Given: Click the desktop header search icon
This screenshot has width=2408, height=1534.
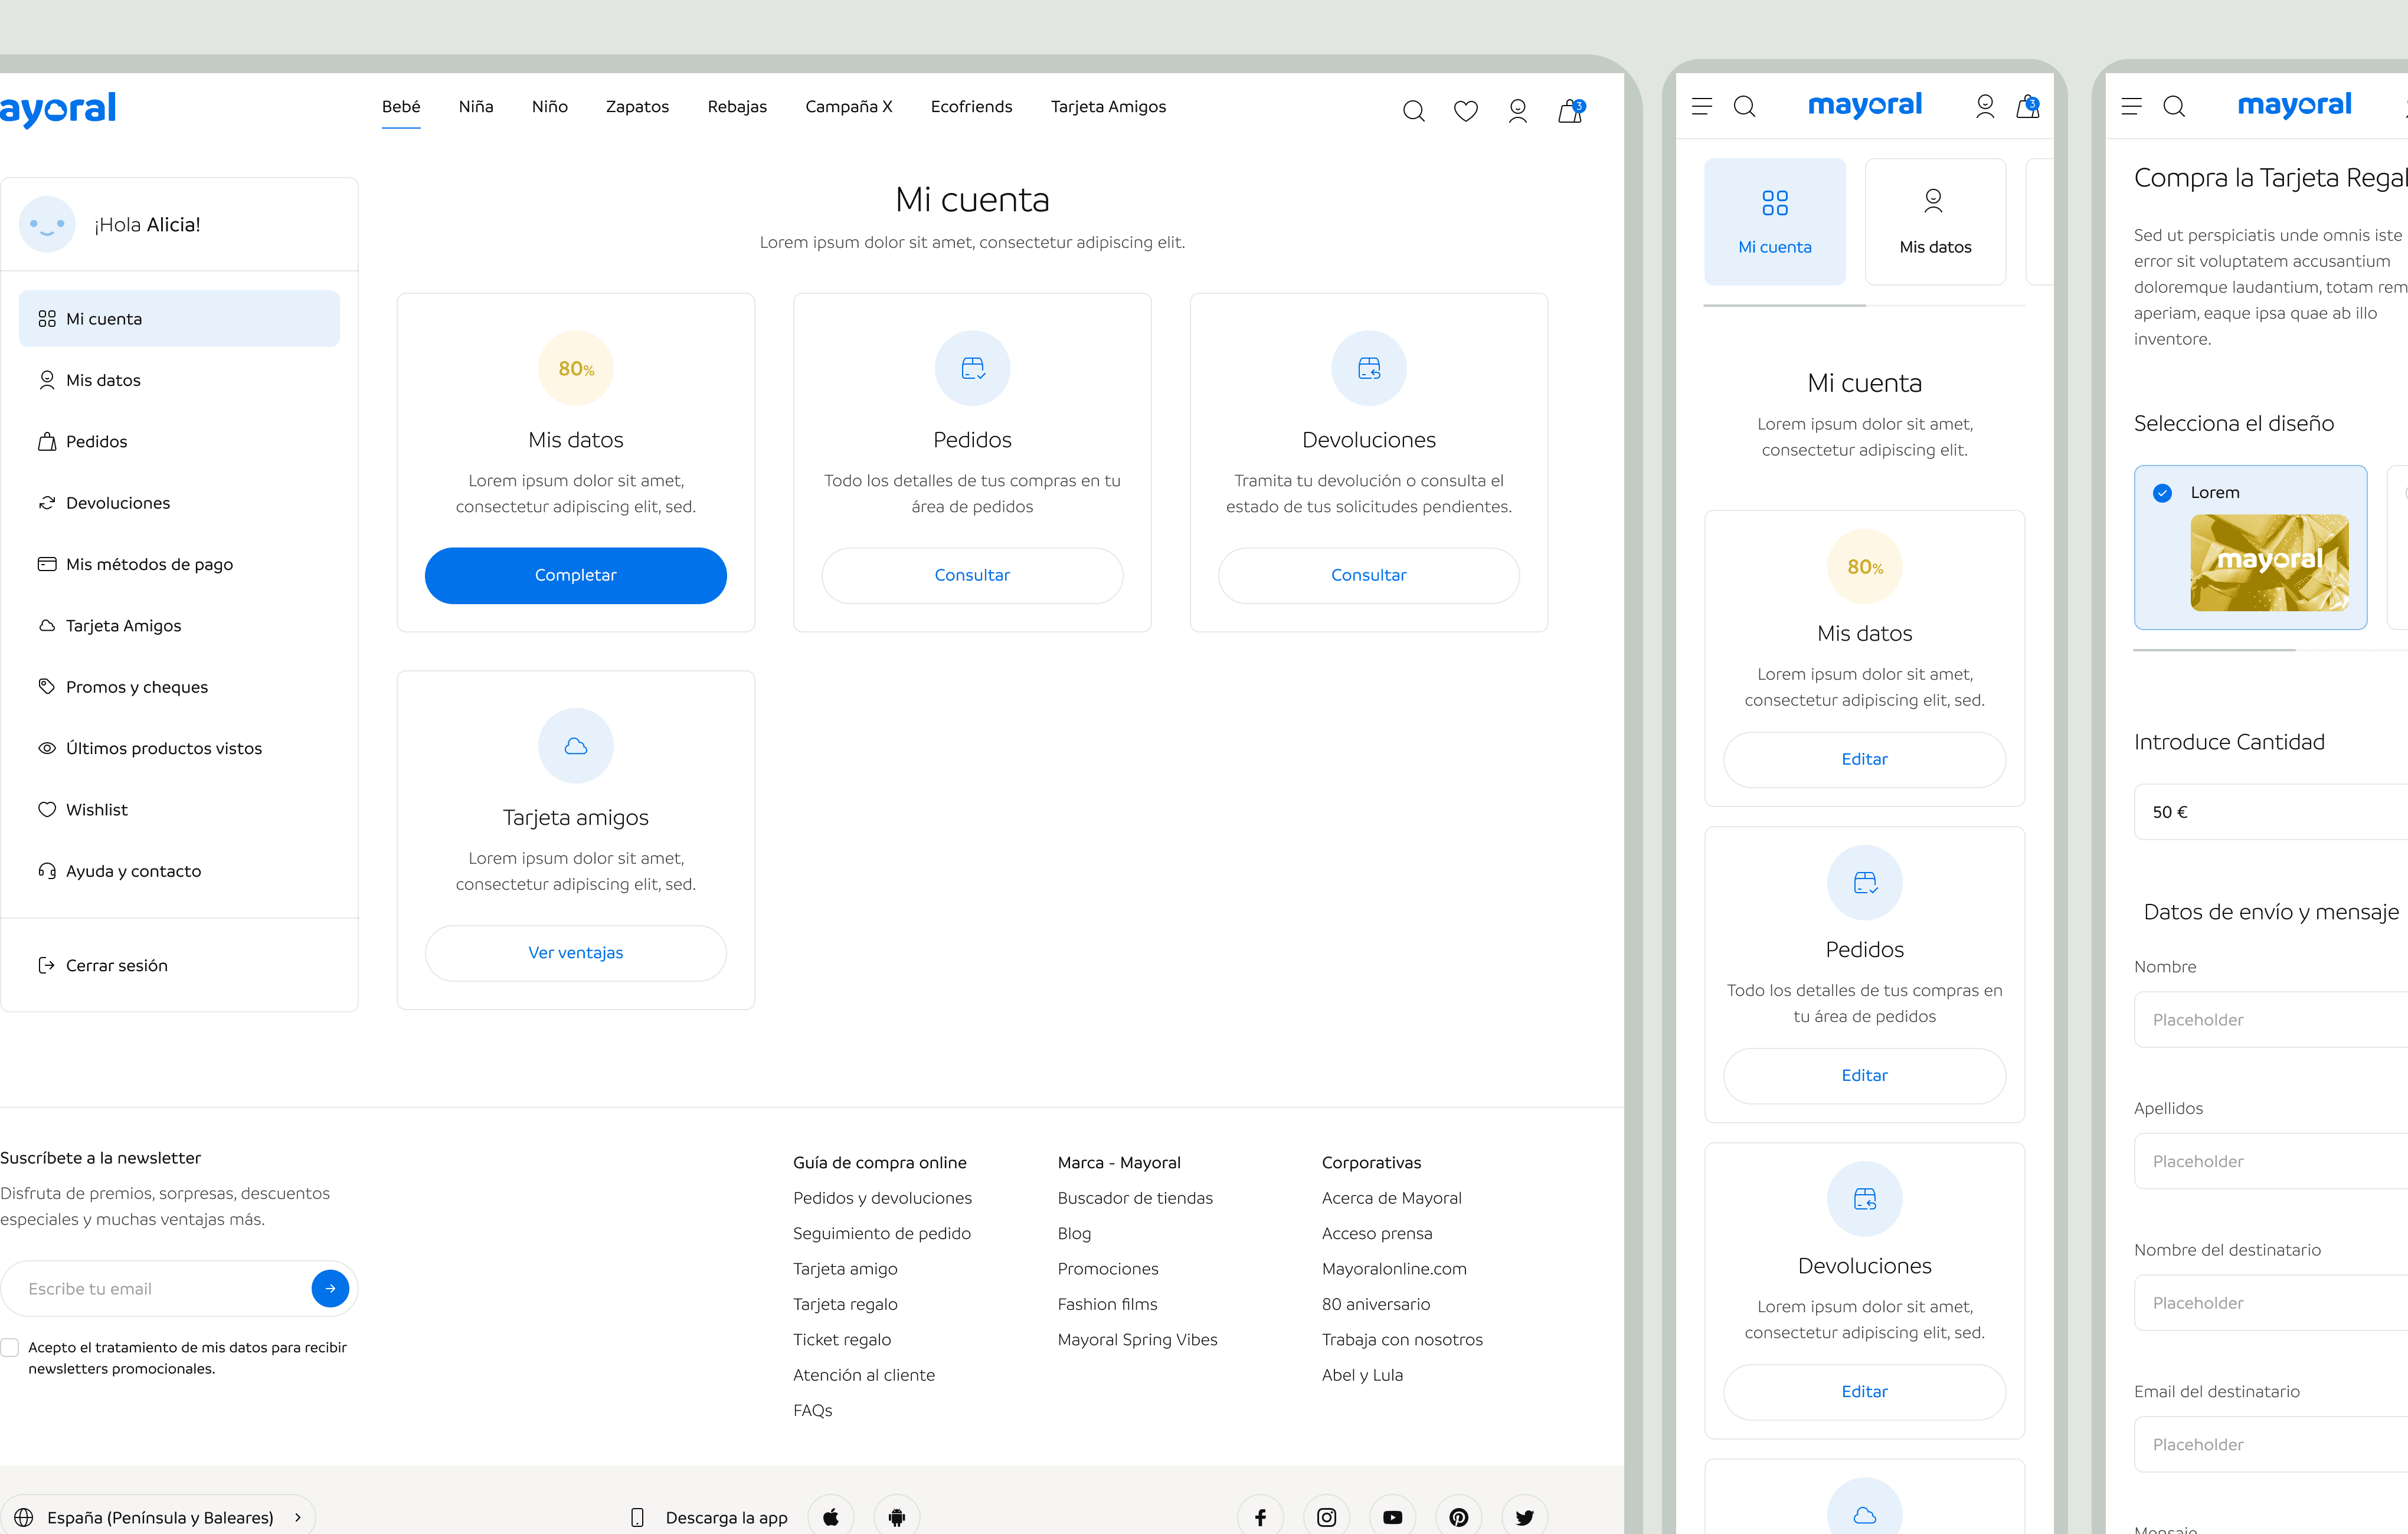Looking at the screenshot, I should 1413,111.
